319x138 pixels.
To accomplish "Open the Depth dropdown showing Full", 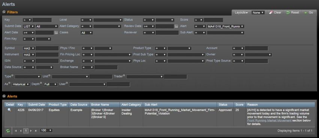I will click(50, 84).
